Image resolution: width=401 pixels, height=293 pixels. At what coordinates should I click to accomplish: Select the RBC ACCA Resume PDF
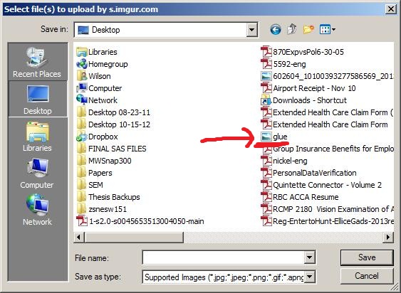[x=300, y=197]
